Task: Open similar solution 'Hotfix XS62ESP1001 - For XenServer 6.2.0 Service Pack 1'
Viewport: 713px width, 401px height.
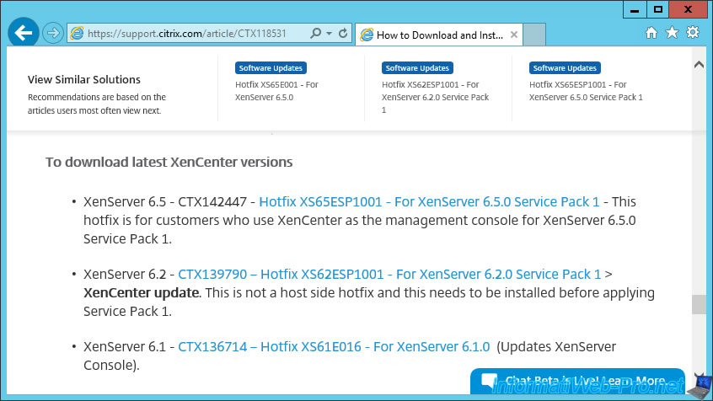Action: (x=435, y=97)
